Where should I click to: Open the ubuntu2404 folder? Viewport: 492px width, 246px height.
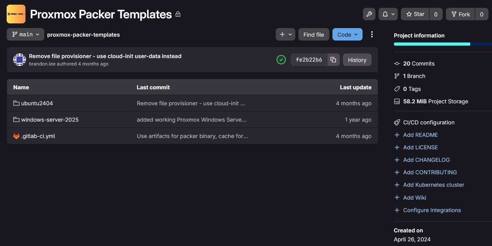(37, 103)
